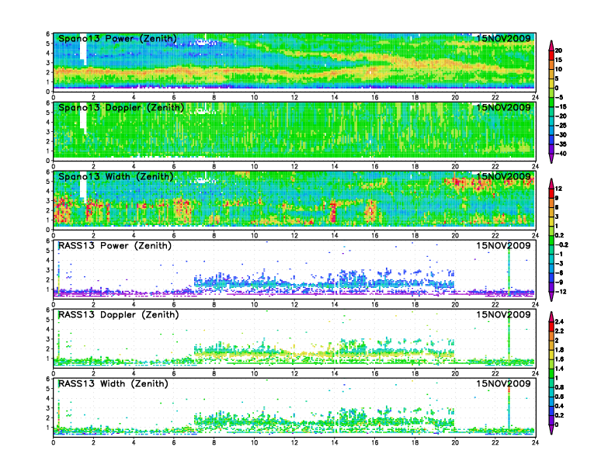The image size is (615, 475).
Task: Click the red streak near hour 14 in Spano13 Width
Action: 333,211
